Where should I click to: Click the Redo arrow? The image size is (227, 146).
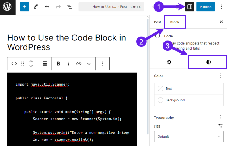58,7
